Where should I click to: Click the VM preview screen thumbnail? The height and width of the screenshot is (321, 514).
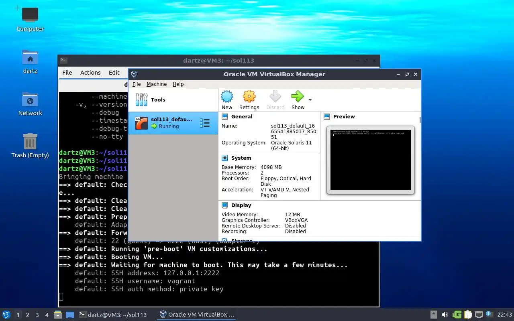[370, 160]
